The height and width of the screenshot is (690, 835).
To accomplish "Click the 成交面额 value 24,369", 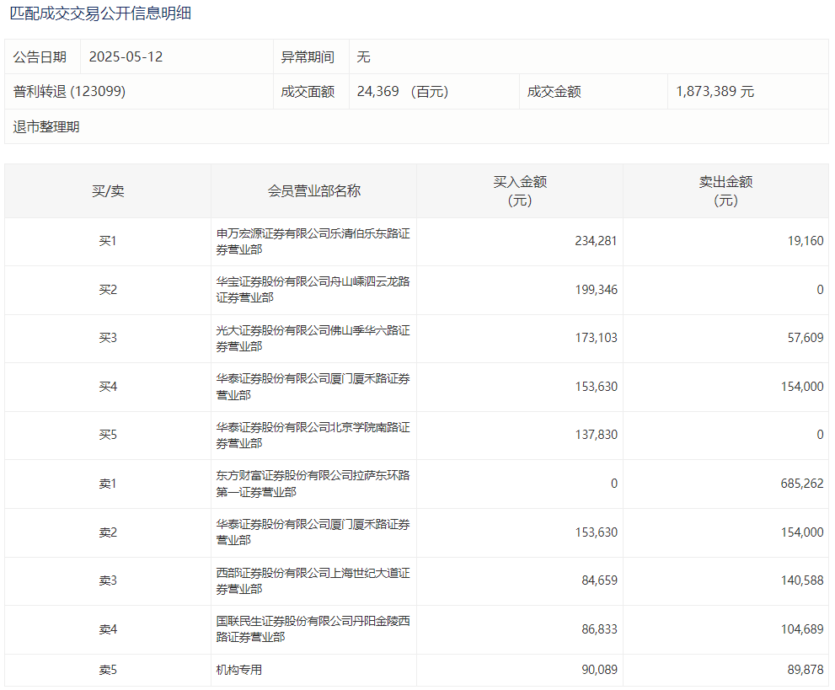I will pos(378,92).
